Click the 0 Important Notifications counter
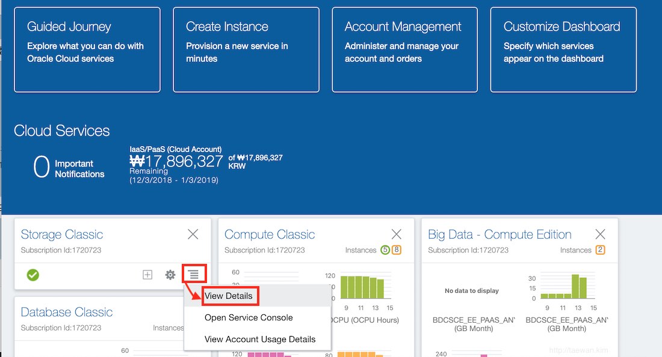This screenshot has width=662, height=357. click(x=69, y=167)
